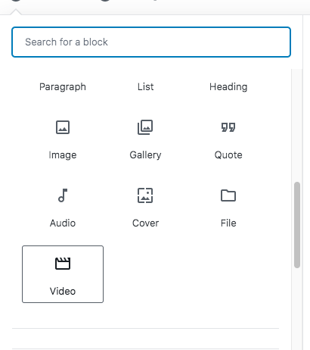Click the scrollbar track below the thumb
Image resolution: width=310 pixels, height=350 pixels.
297,308
